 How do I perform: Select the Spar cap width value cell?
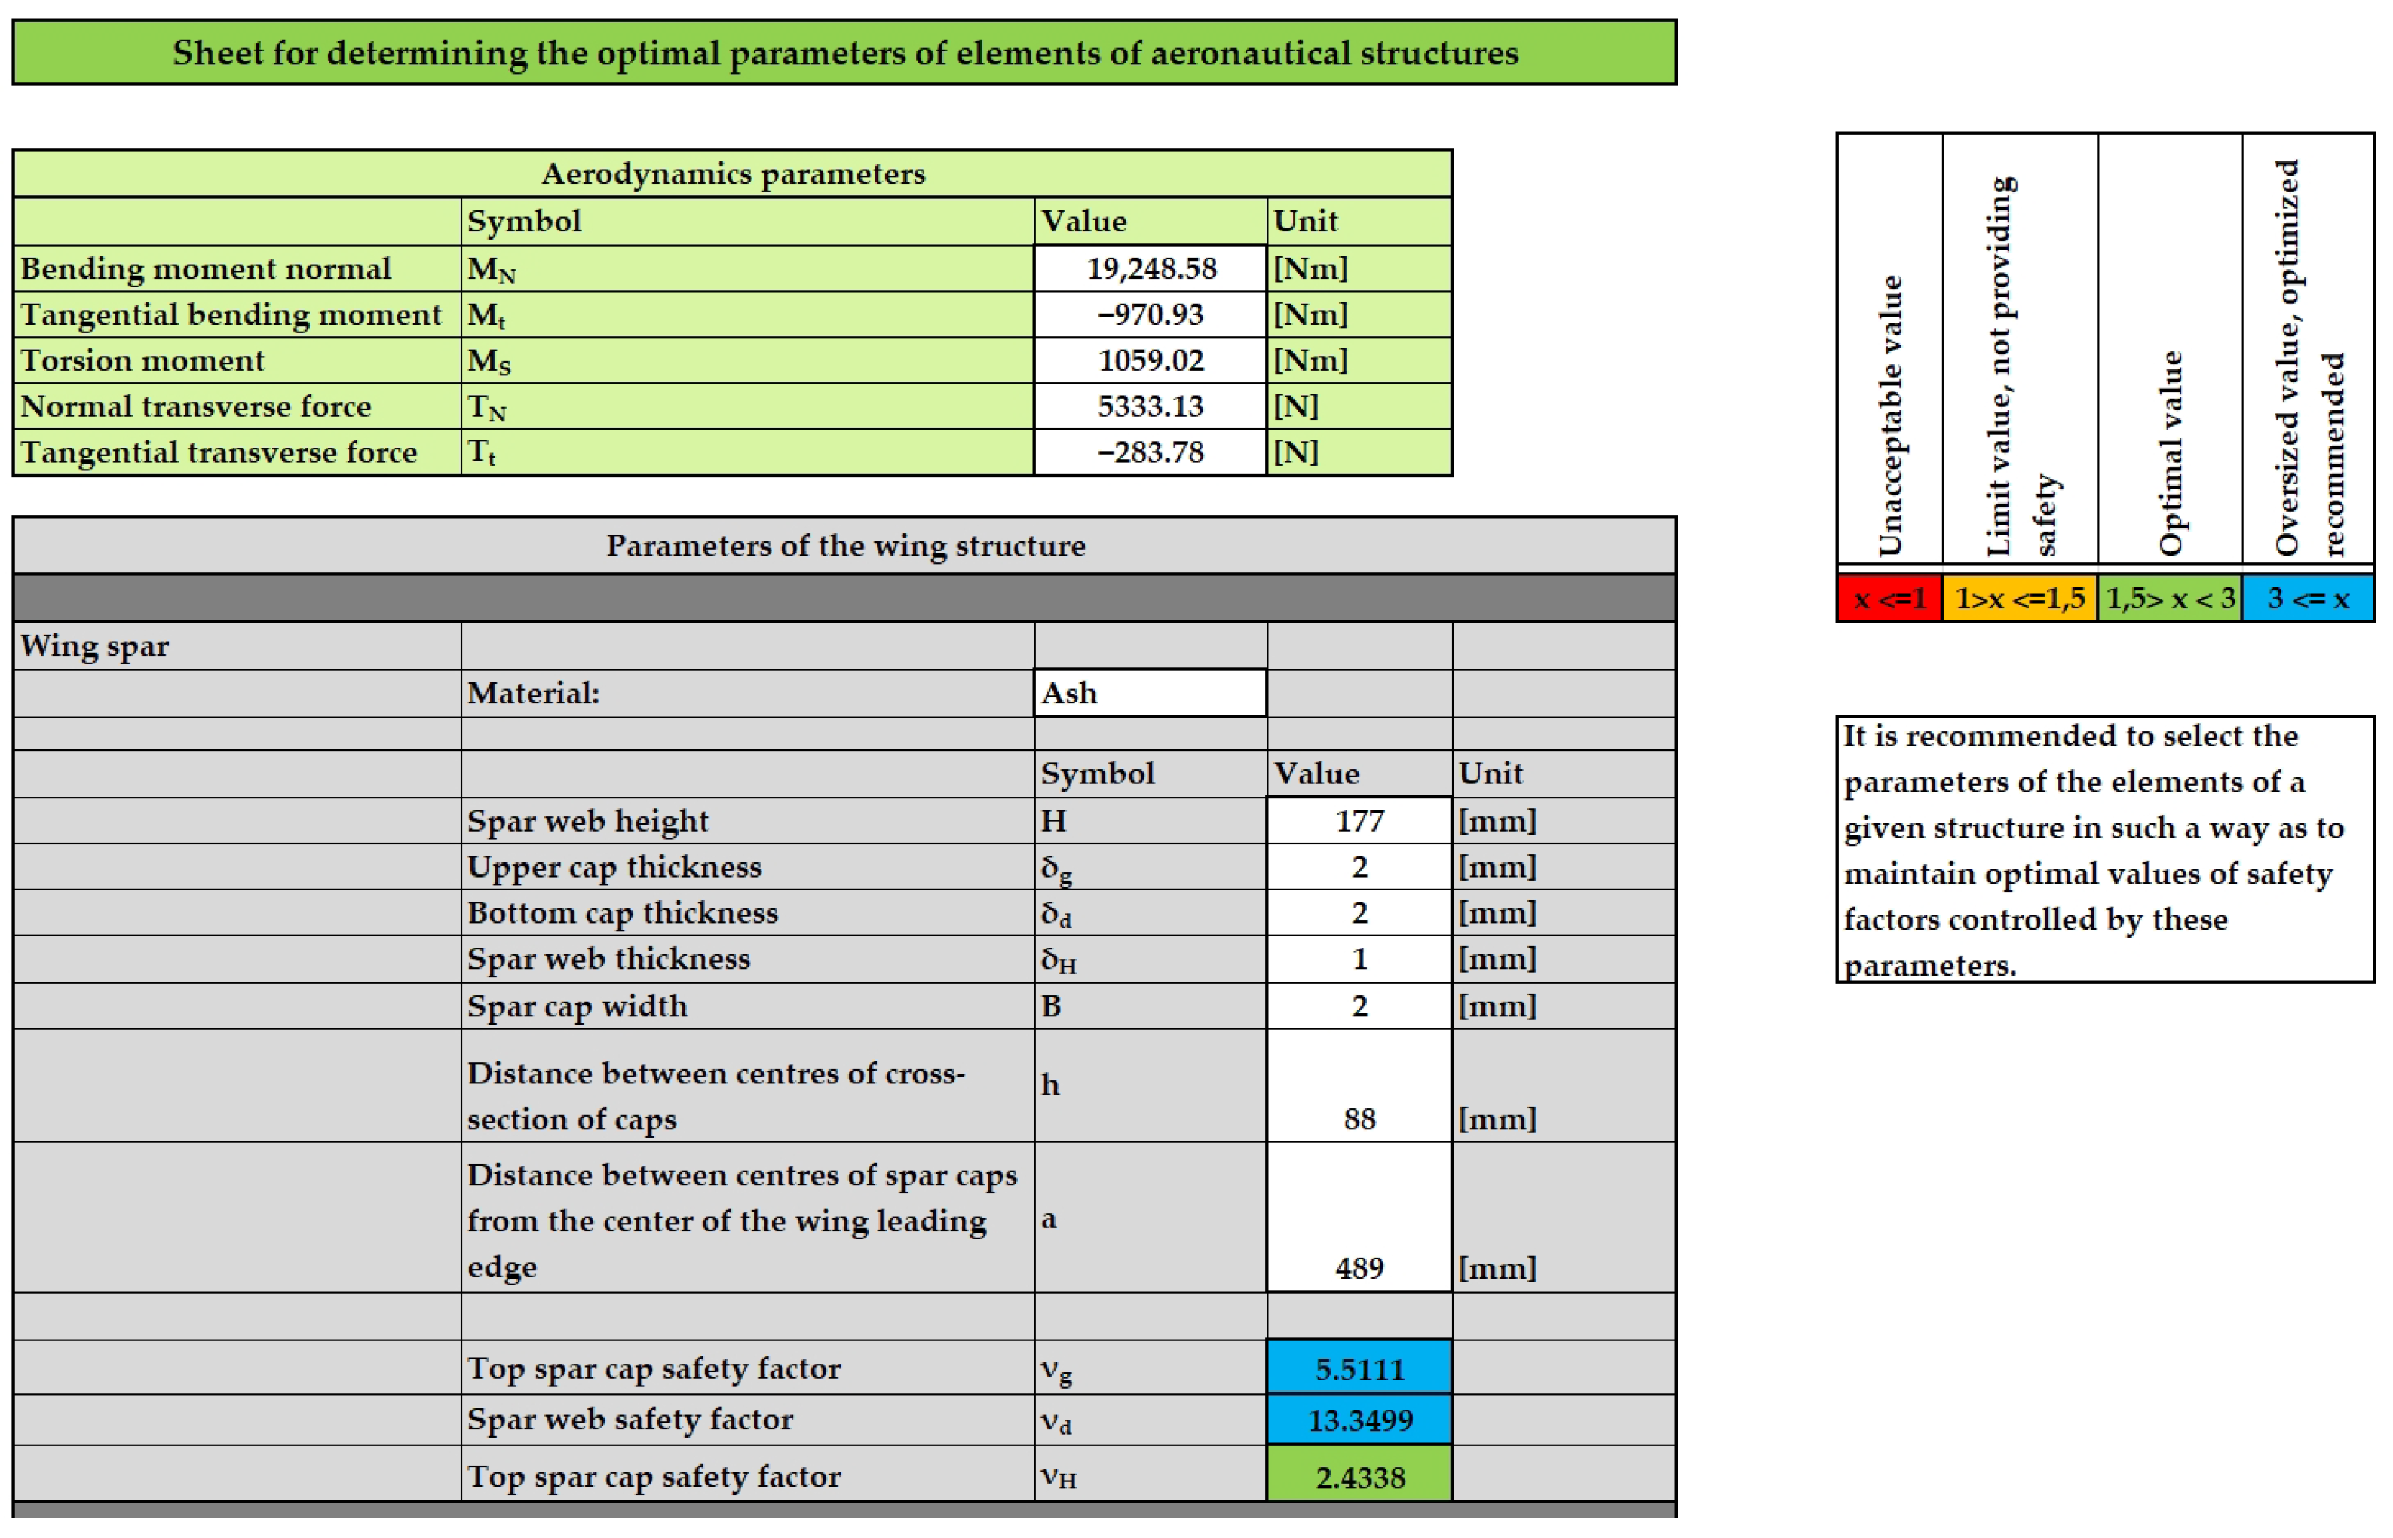click(1359, 1006)
